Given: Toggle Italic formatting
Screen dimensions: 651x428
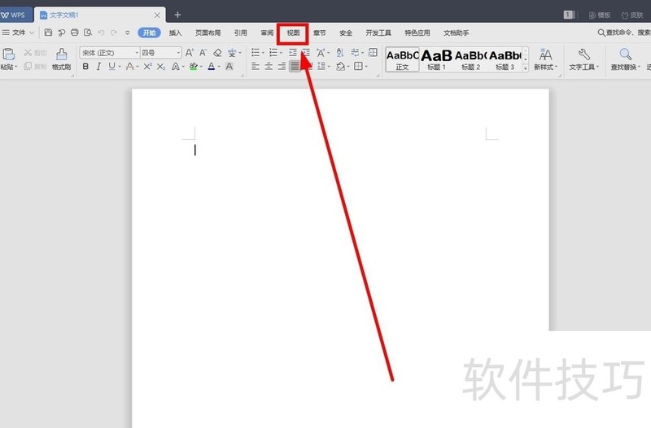Looking at the screenshot, I should tap(98, 67).
